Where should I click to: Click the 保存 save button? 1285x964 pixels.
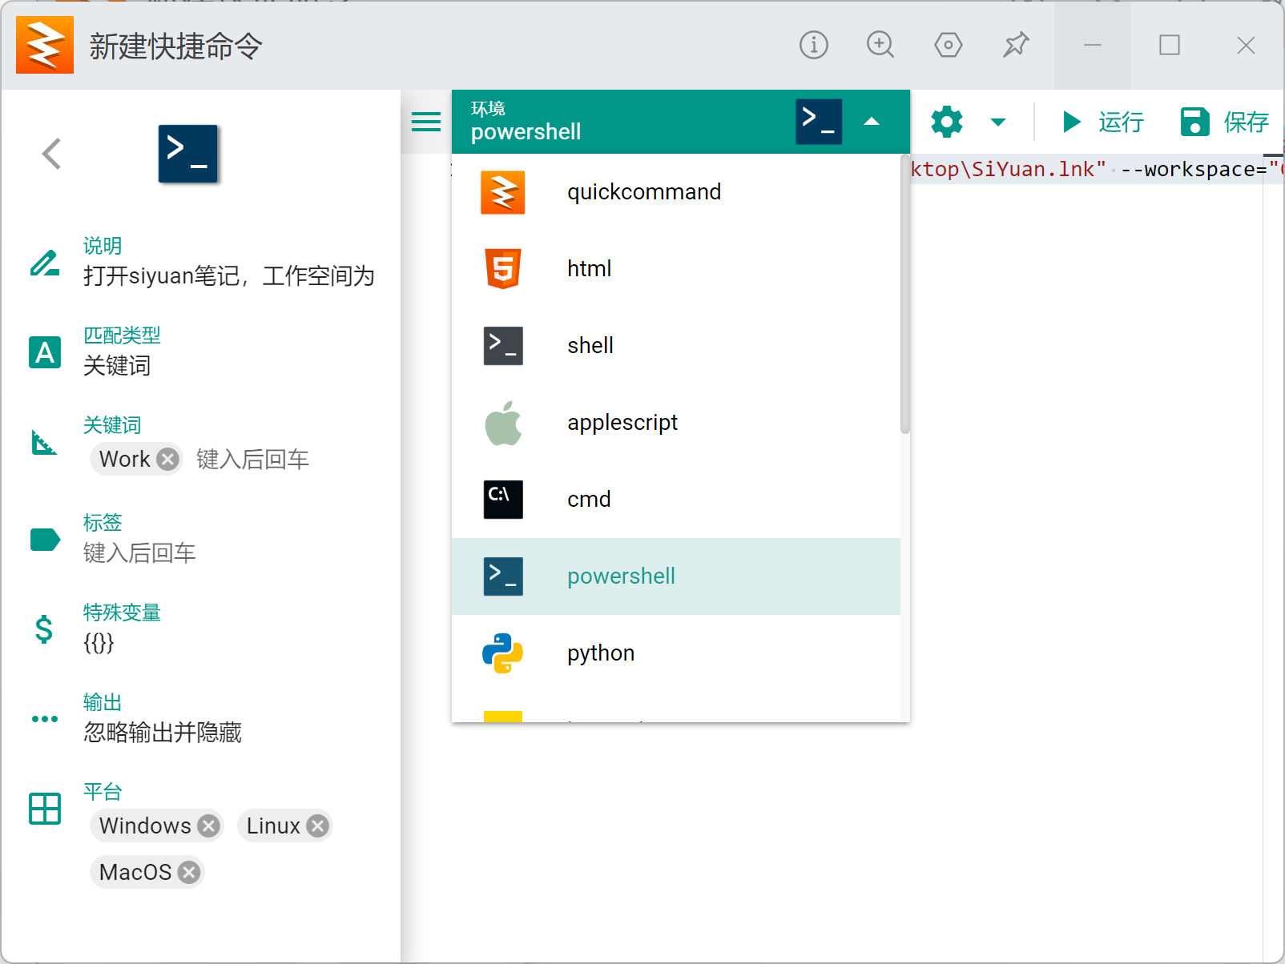1225,123
